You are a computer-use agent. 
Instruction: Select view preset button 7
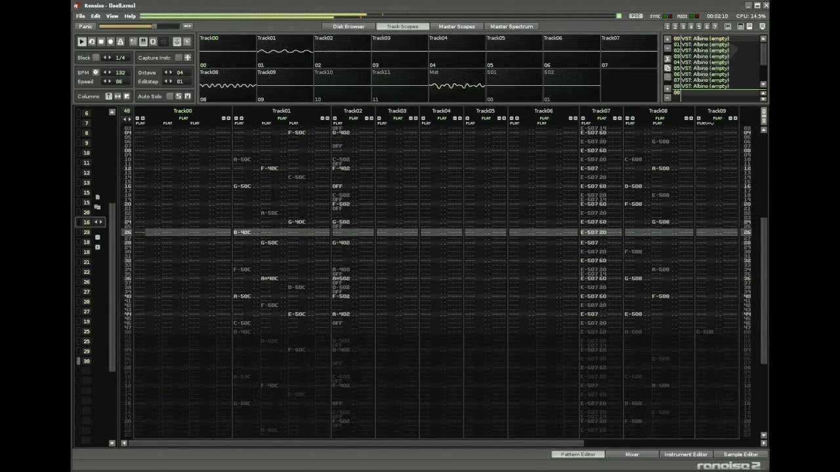[715, 26]
